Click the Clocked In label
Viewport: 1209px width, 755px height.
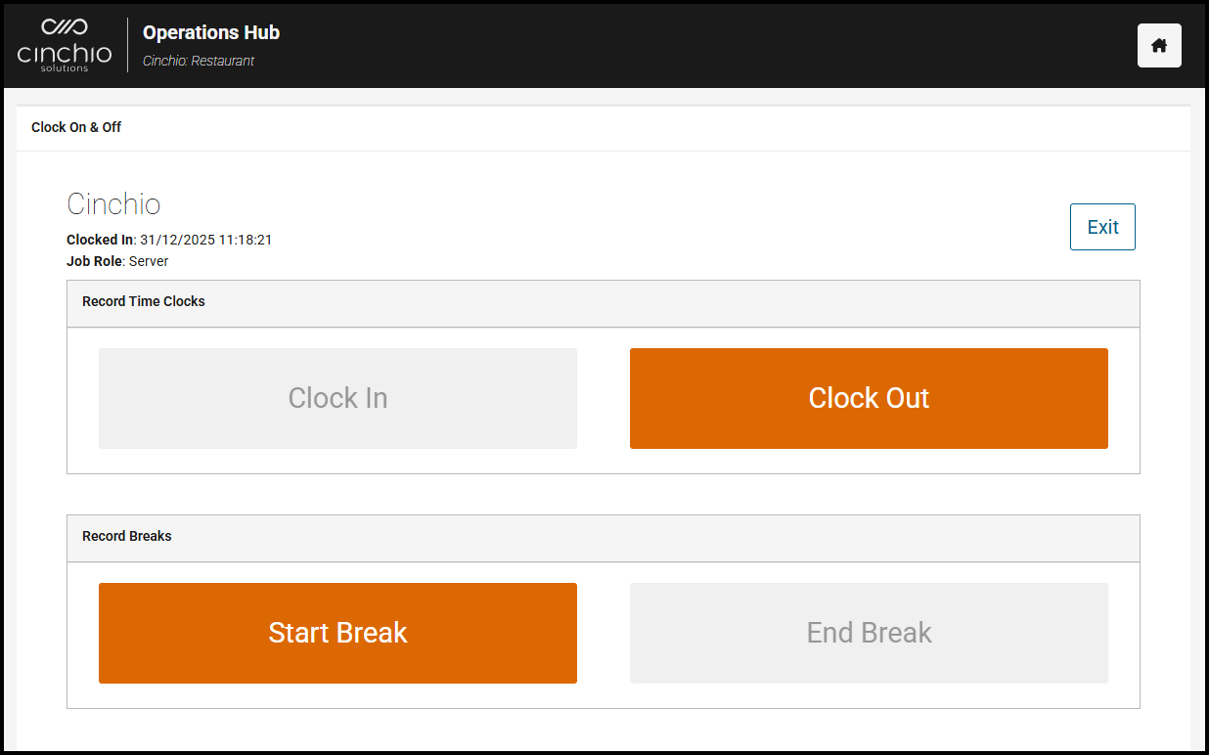99,240
